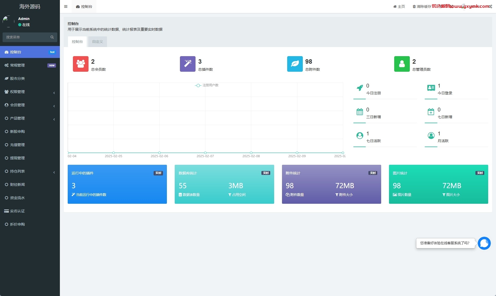496x296 pixels.
Task: Expand the 会员管理 submenu arrow
Action: (x=54, y=106)
